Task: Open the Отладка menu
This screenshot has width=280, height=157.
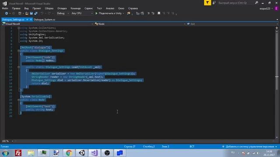Action: click(x=62, y=8)
